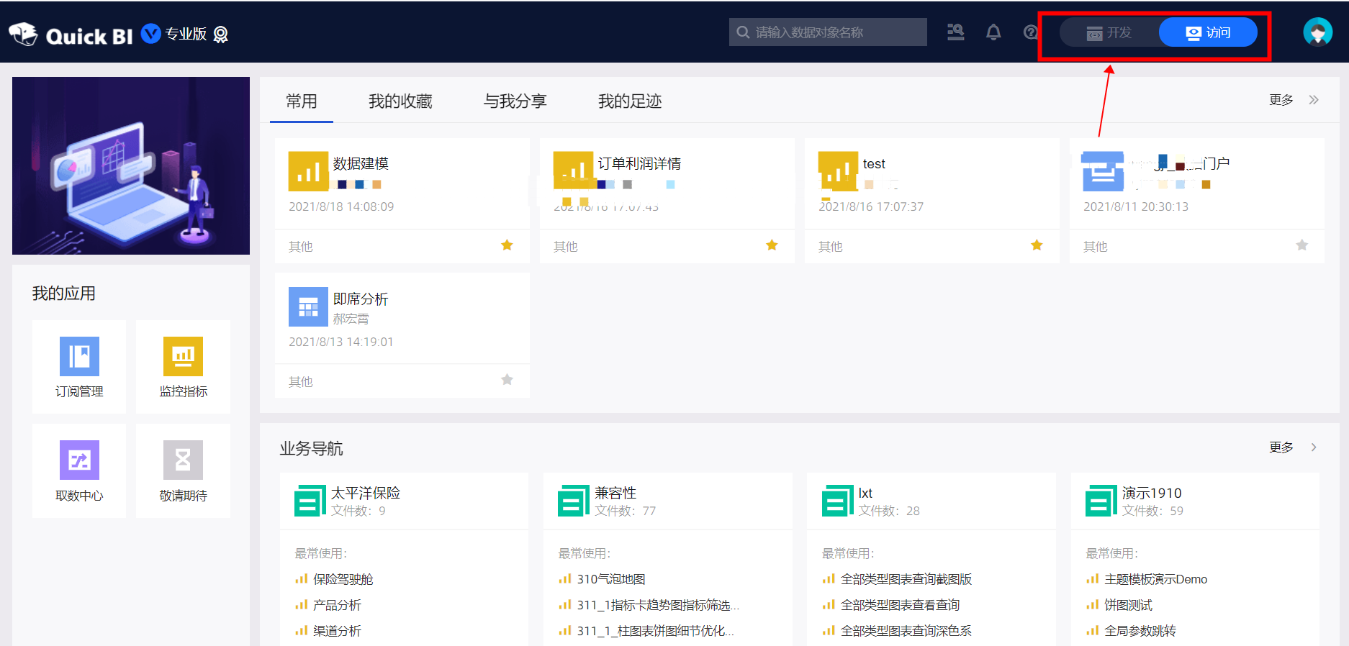Open the 监控指标 app icon

[x=183, y=356]
